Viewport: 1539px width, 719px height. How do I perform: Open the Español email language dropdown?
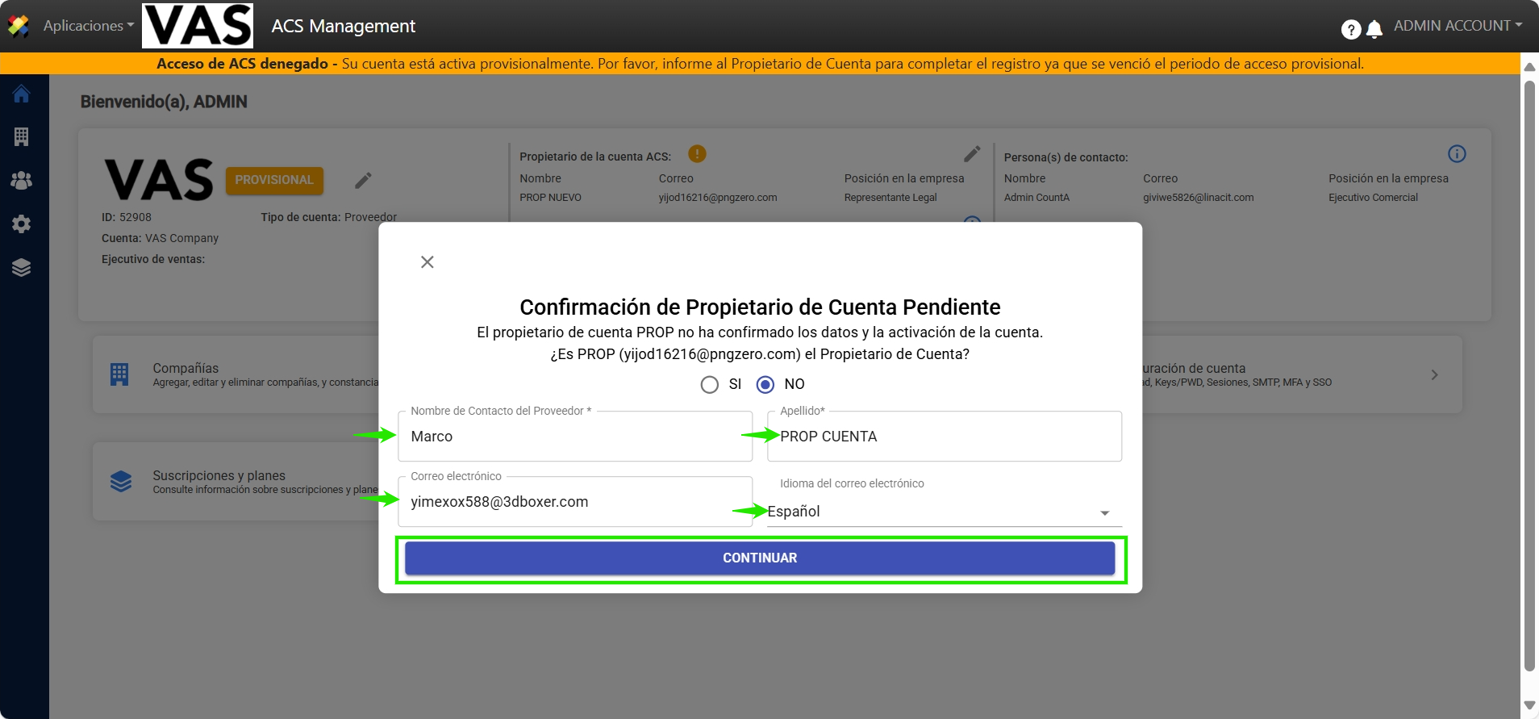pos(944,512)
